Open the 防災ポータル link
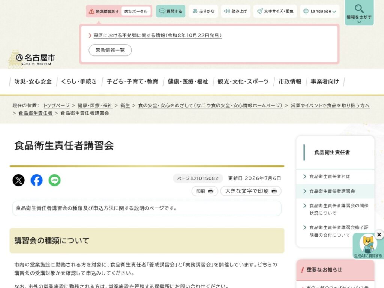 pyautogui.click(x=136, y=11)
